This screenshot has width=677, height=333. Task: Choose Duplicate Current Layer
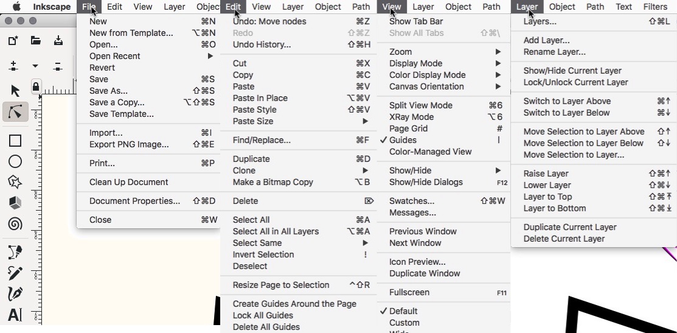pyautogui.click(x=594, y=226)
